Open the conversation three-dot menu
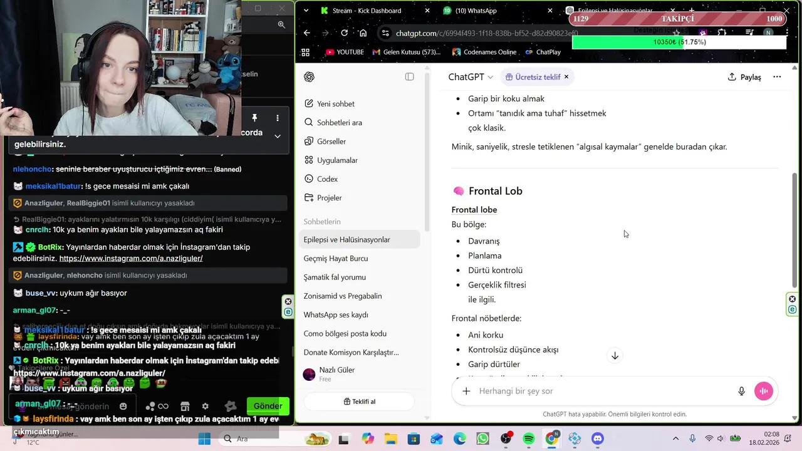 tap(777, 77)
